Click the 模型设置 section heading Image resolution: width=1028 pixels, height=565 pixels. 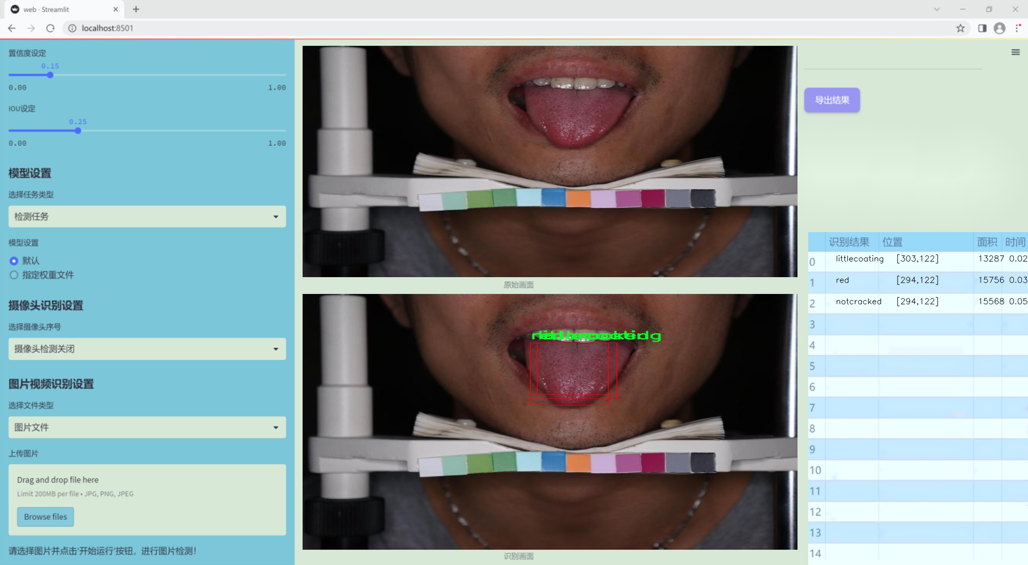tap(30, 173)
